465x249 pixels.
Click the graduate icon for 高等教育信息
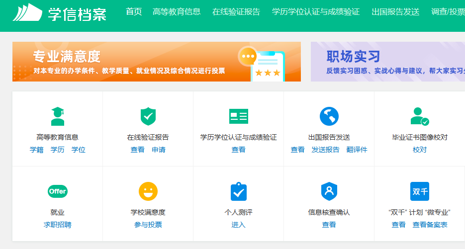click(x=58, y=116)
